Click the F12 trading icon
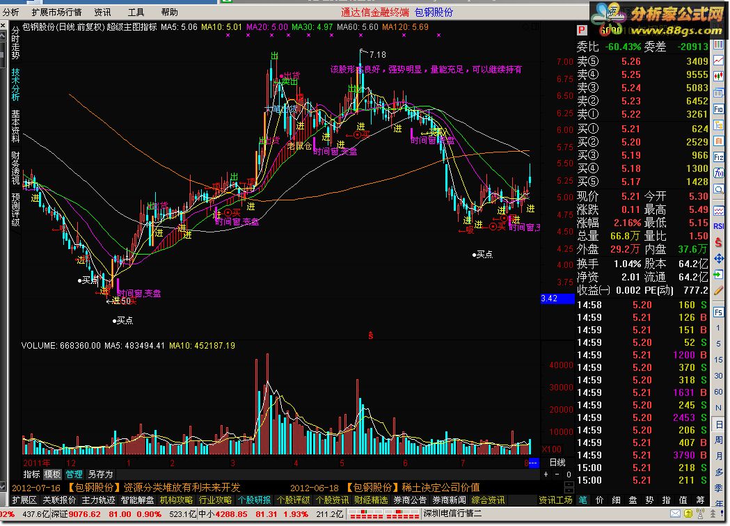The image size is (730, 526). click(x=718, y=157)
